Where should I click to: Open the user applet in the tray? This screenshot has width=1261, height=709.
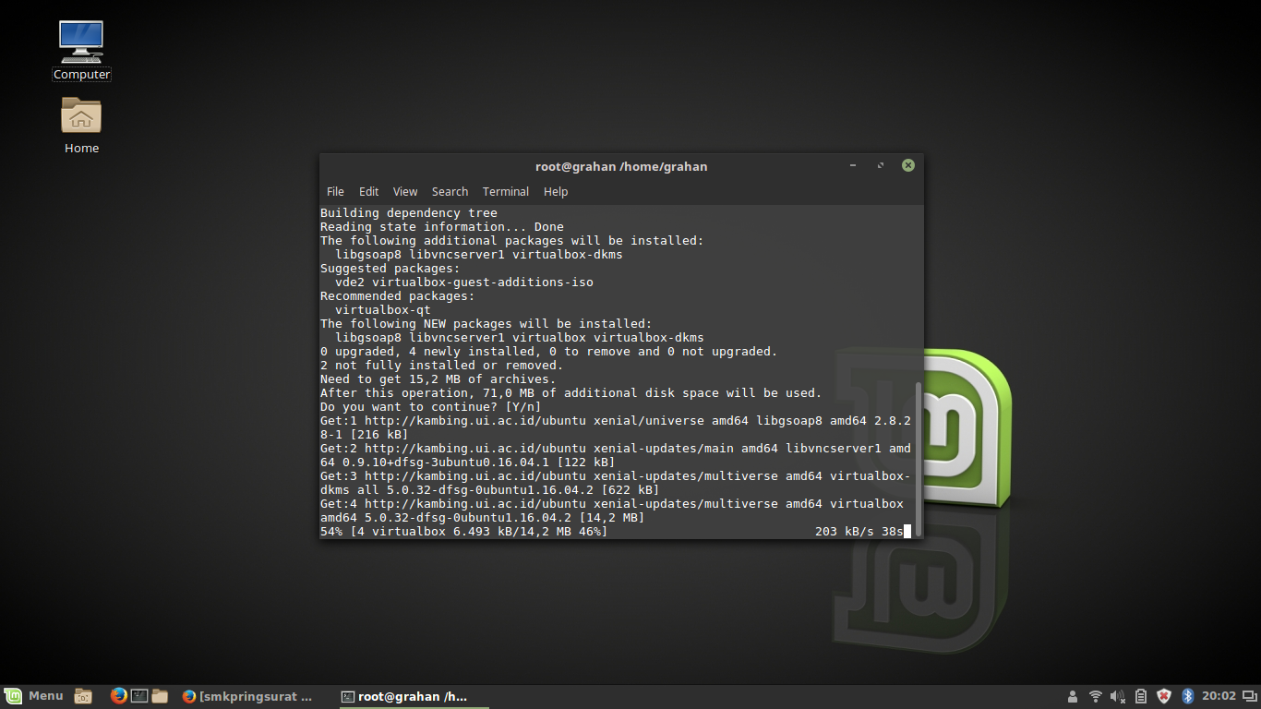(x=1072, y=696)
